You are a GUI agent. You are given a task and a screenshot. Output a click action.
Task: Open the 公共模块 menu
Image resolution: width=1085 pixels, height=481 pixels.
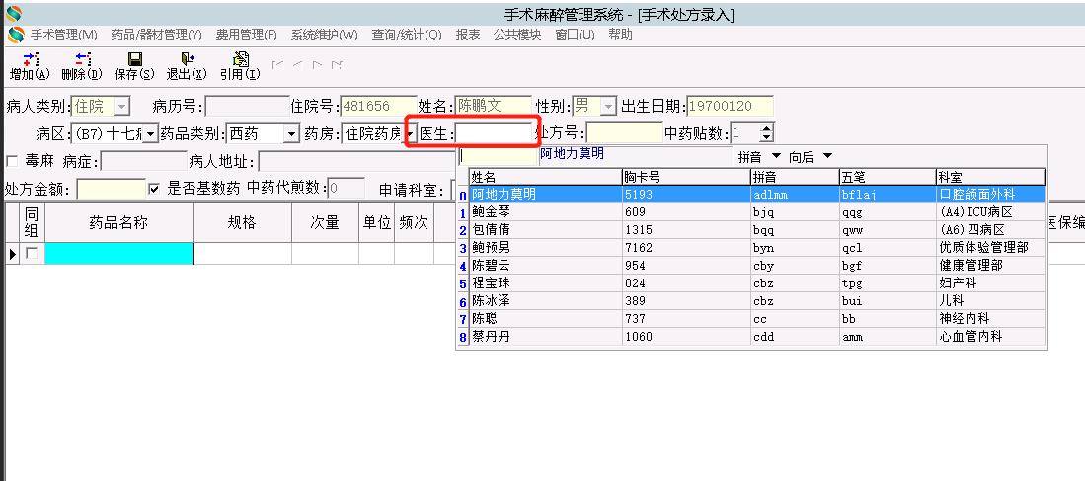(517, 35)
